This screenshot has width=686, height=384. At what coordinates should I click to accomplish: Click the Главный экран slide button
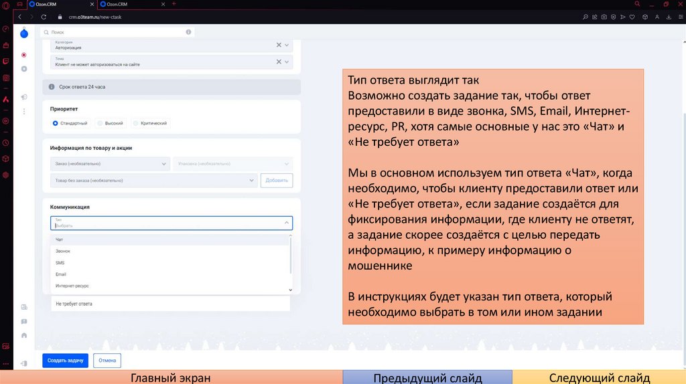tap(171, 377)
